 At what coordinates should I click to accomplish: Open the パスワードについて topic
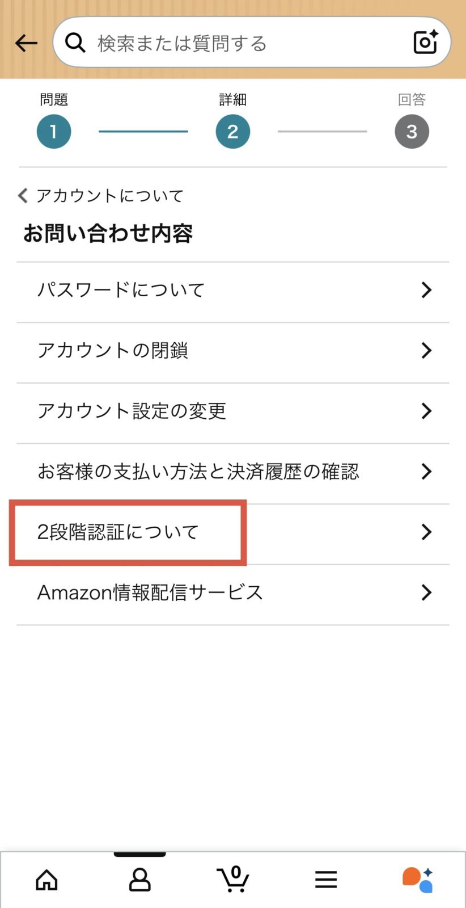(x=121, y=290)
